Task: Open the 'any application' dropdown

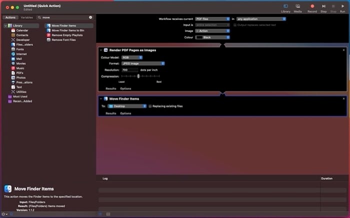Action: [x=261, y=19]
